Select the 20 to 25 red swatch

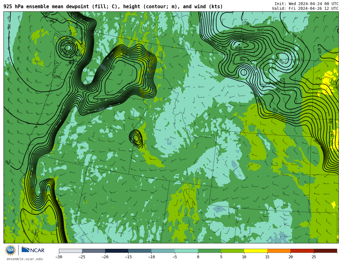pos(302,251)
